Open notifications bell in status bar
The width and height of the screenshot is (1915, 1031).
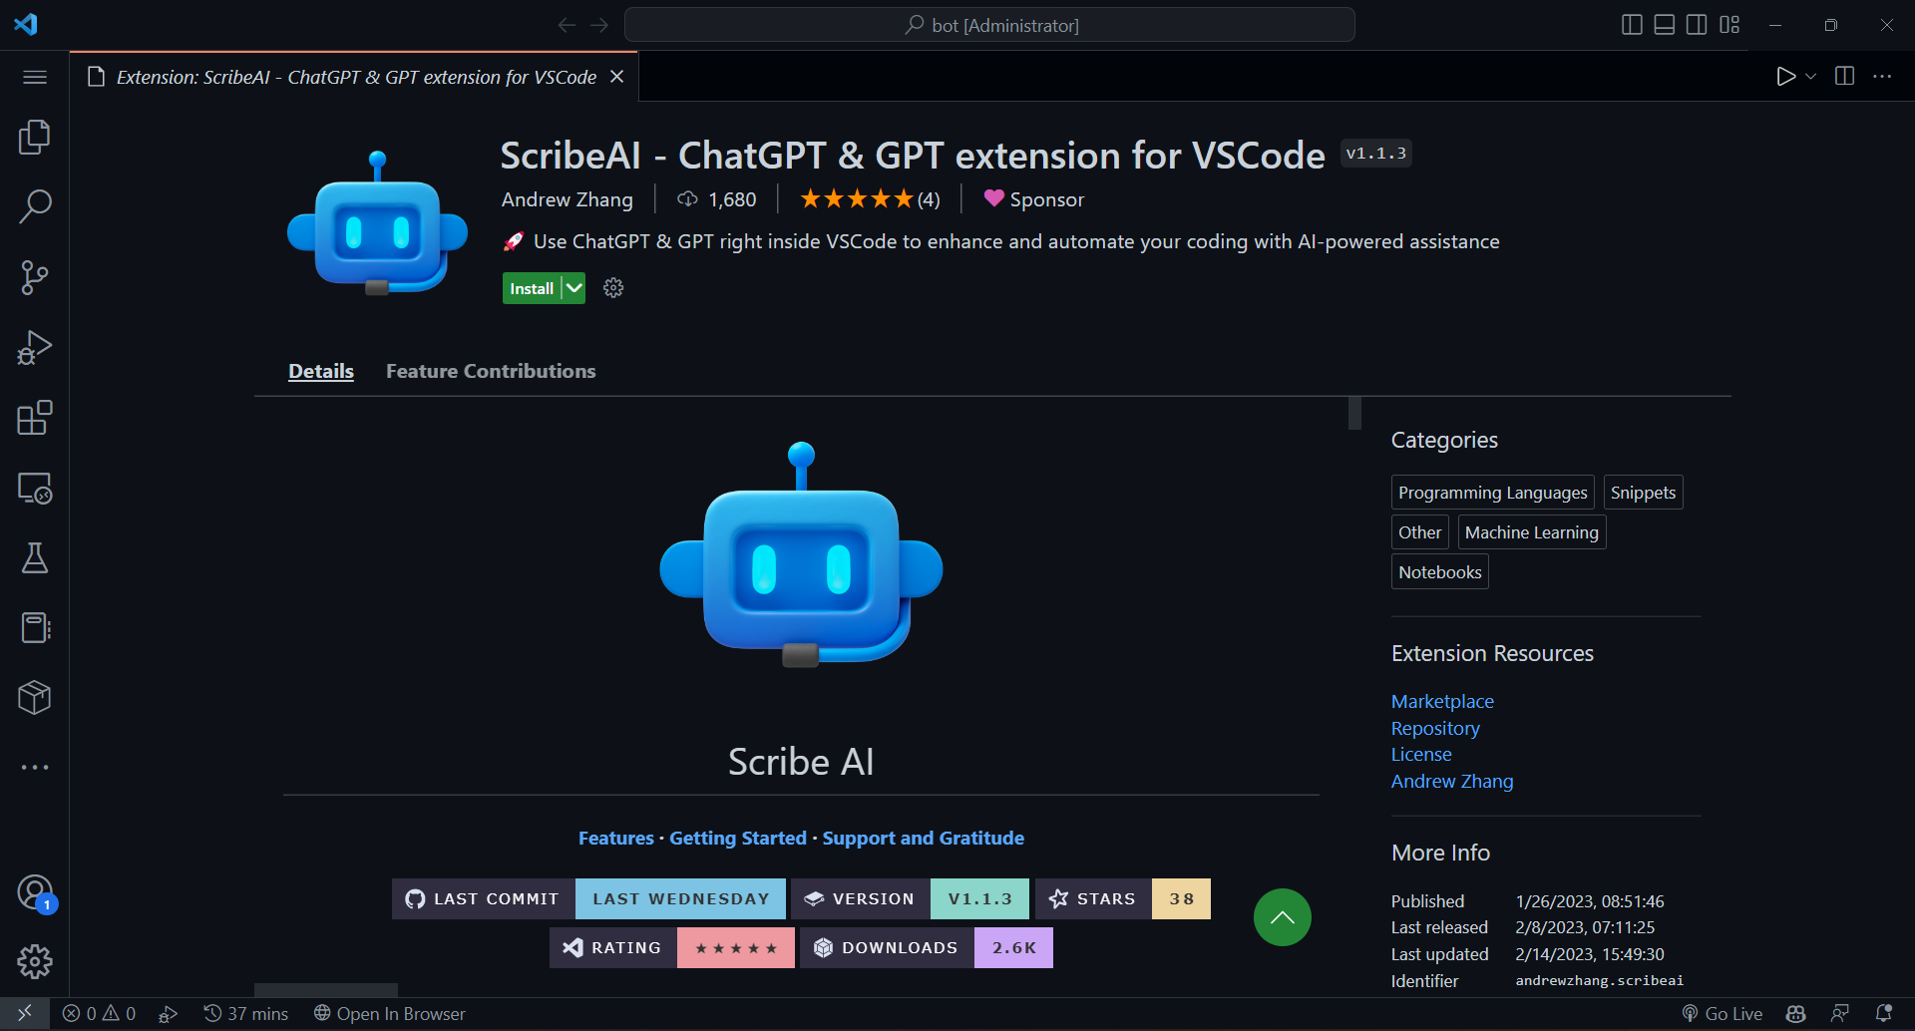[x=1884, y=1013]
